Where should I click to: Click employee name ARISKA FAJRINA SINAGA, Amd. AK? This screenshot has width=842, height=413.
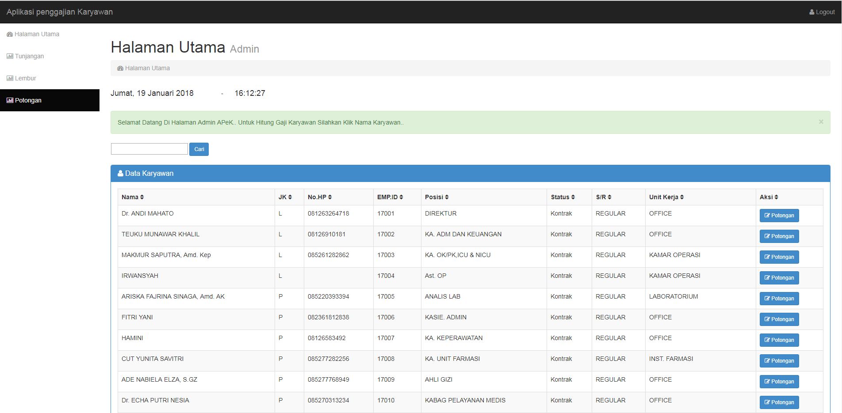pyautogui.click(x=173, y=296)
